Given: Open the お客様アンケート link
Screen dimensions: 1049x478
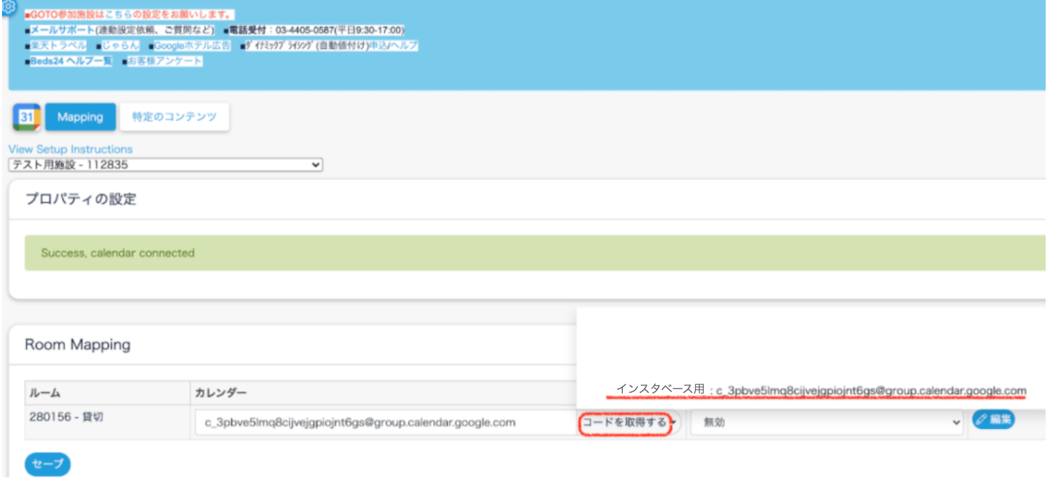Looking at the screenshot, I should tap(165, 61).
